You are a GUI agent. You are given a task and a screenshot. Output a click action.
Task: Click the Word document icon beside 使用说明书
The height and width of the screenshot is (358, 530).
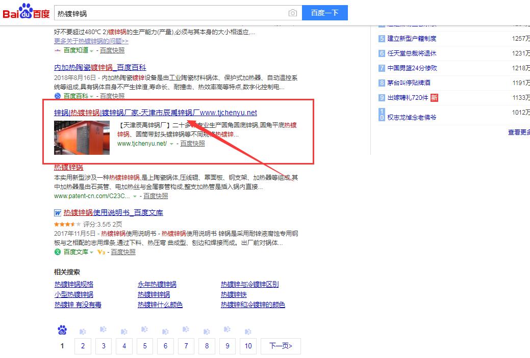coord(57,212)
